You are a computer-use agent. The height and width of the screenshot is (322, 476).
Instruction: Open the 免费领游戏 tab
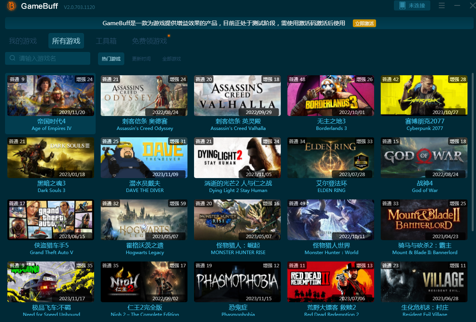pyautogui.click(x=150, y=41)
